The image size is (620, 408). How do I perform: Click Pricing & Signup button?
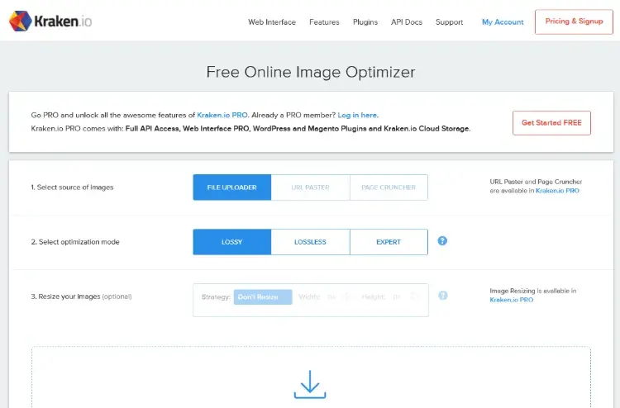pyautogui.click(x=574, y=21)
